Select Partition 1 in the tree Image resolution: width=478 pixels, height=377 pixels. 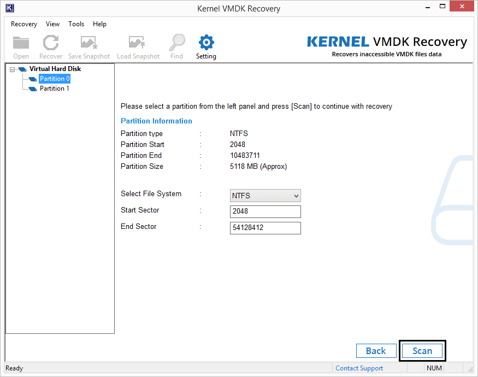[x=55, y=89]
